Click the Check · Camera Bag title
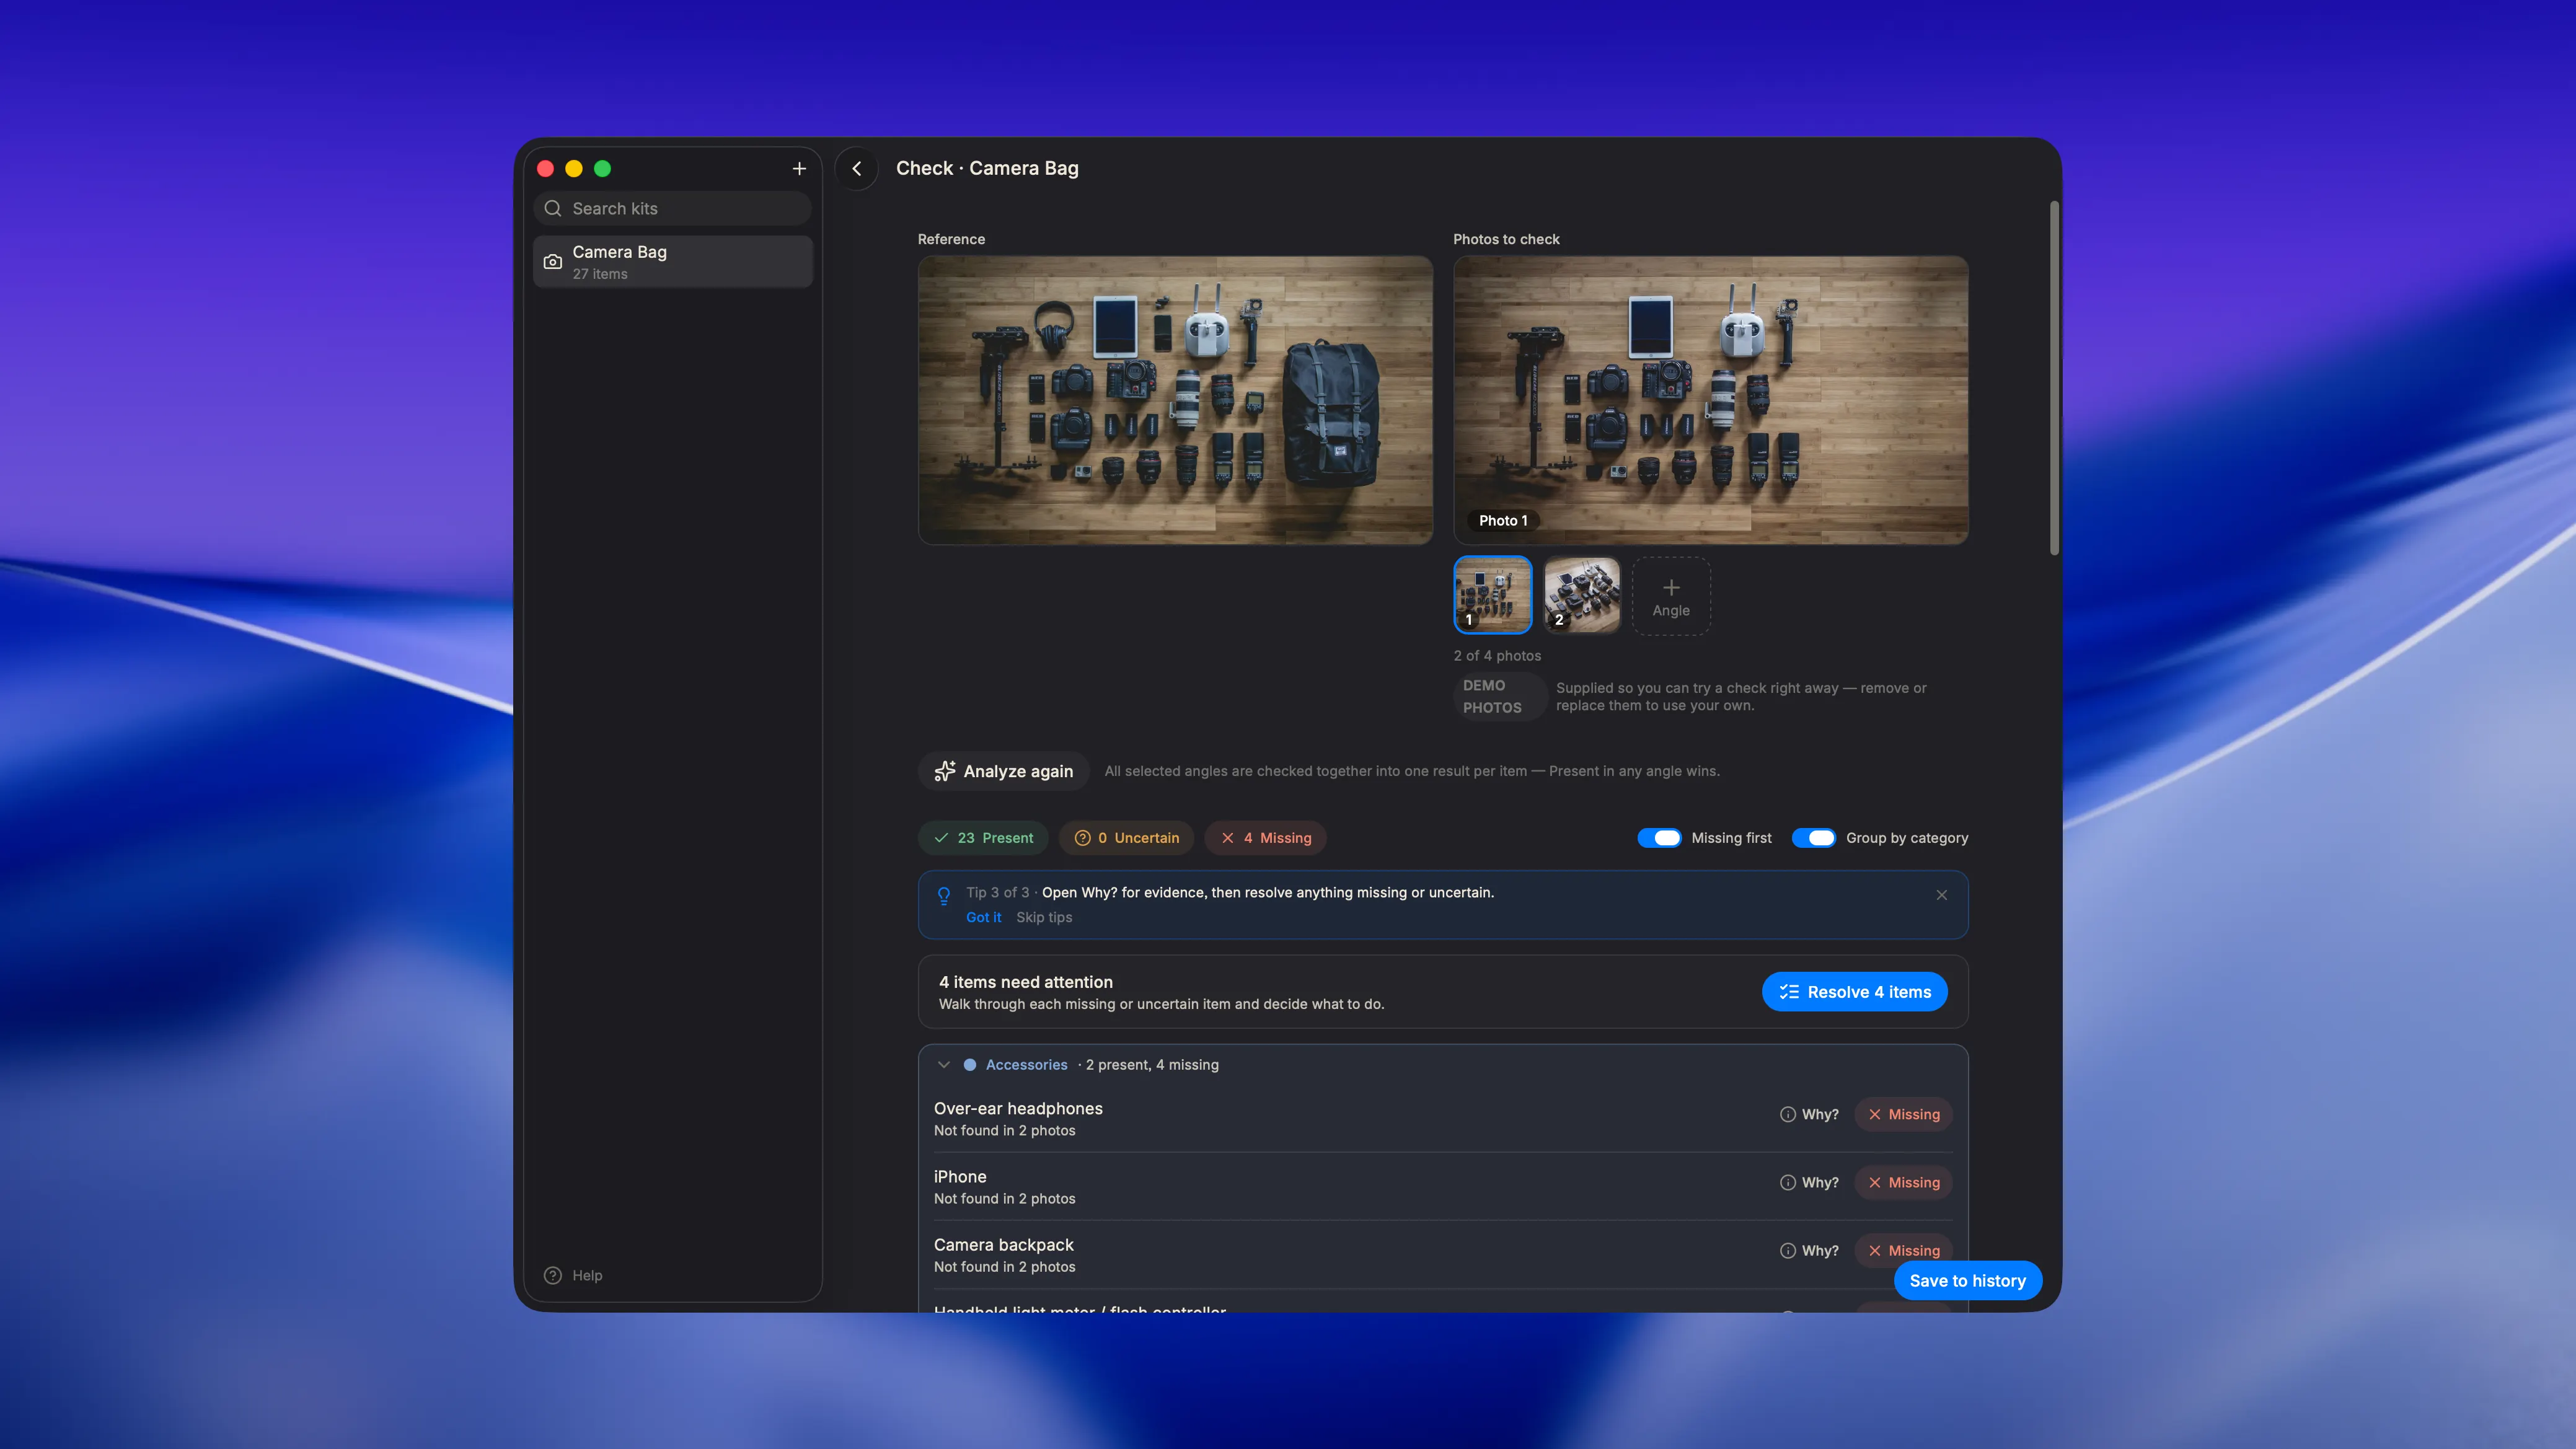 pyautogui.click(x=987, y=168)
